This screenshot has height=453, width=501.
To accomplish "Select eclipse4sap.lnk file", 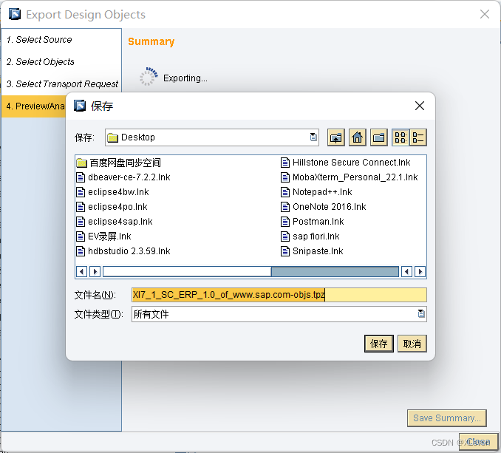I will 115,222.
